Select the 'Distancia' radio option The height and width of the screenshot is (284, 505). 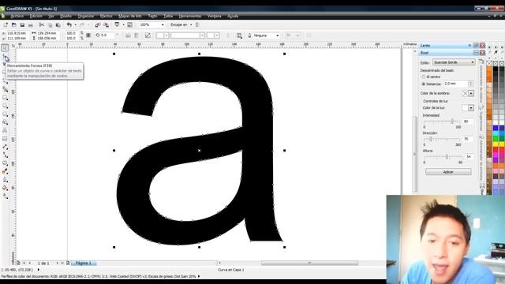click(x=424, y=84)
